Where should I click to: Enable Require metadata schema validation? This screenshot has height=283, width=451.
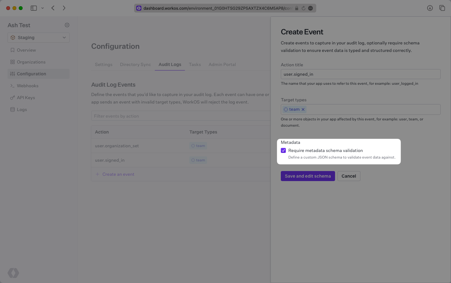[x=283, y=150]
